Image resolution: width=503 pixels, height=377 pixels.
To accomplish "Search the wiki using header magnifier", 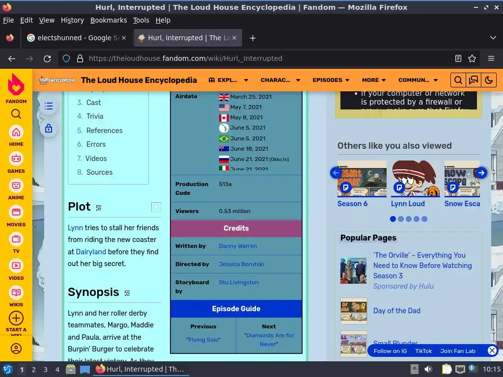I will click(458, 80).
